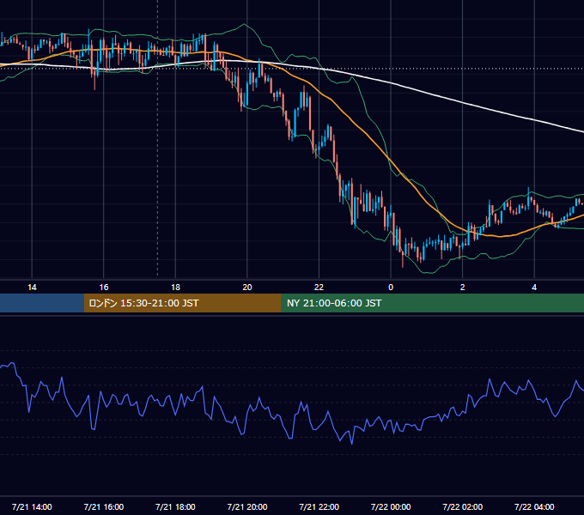
Task: Click the 7/22 00:00 indicator axis label
Action: coord(391,506)
